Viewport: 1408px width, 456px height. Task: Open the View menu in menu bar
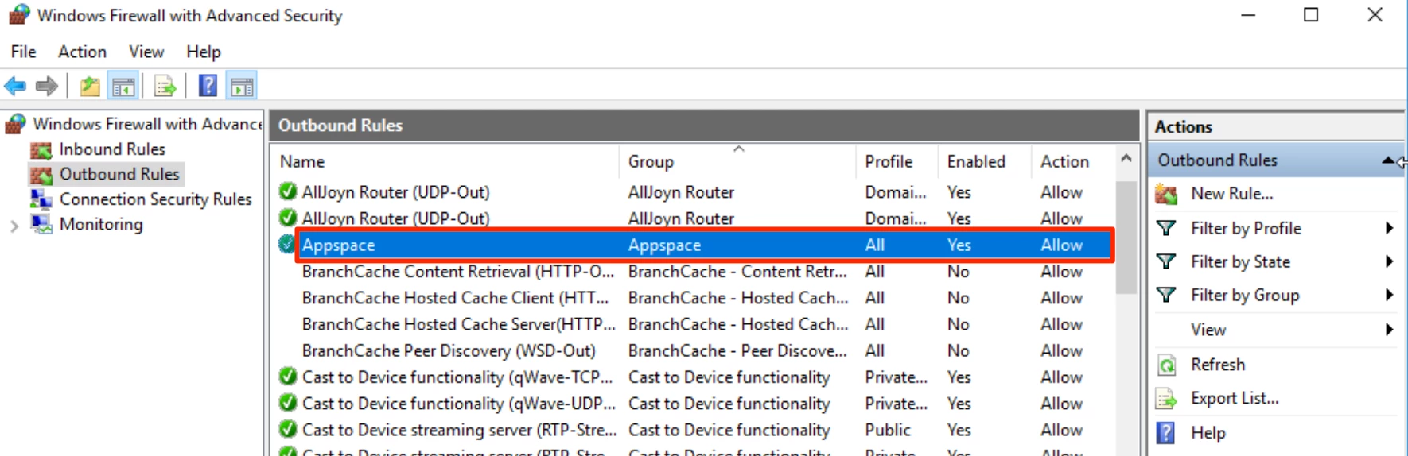click(x=146, y=52)
